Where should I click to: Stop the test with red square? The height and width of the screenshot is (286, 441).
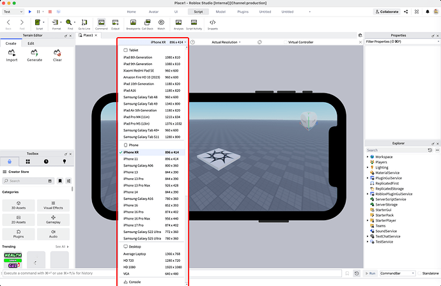coord(50,11)
